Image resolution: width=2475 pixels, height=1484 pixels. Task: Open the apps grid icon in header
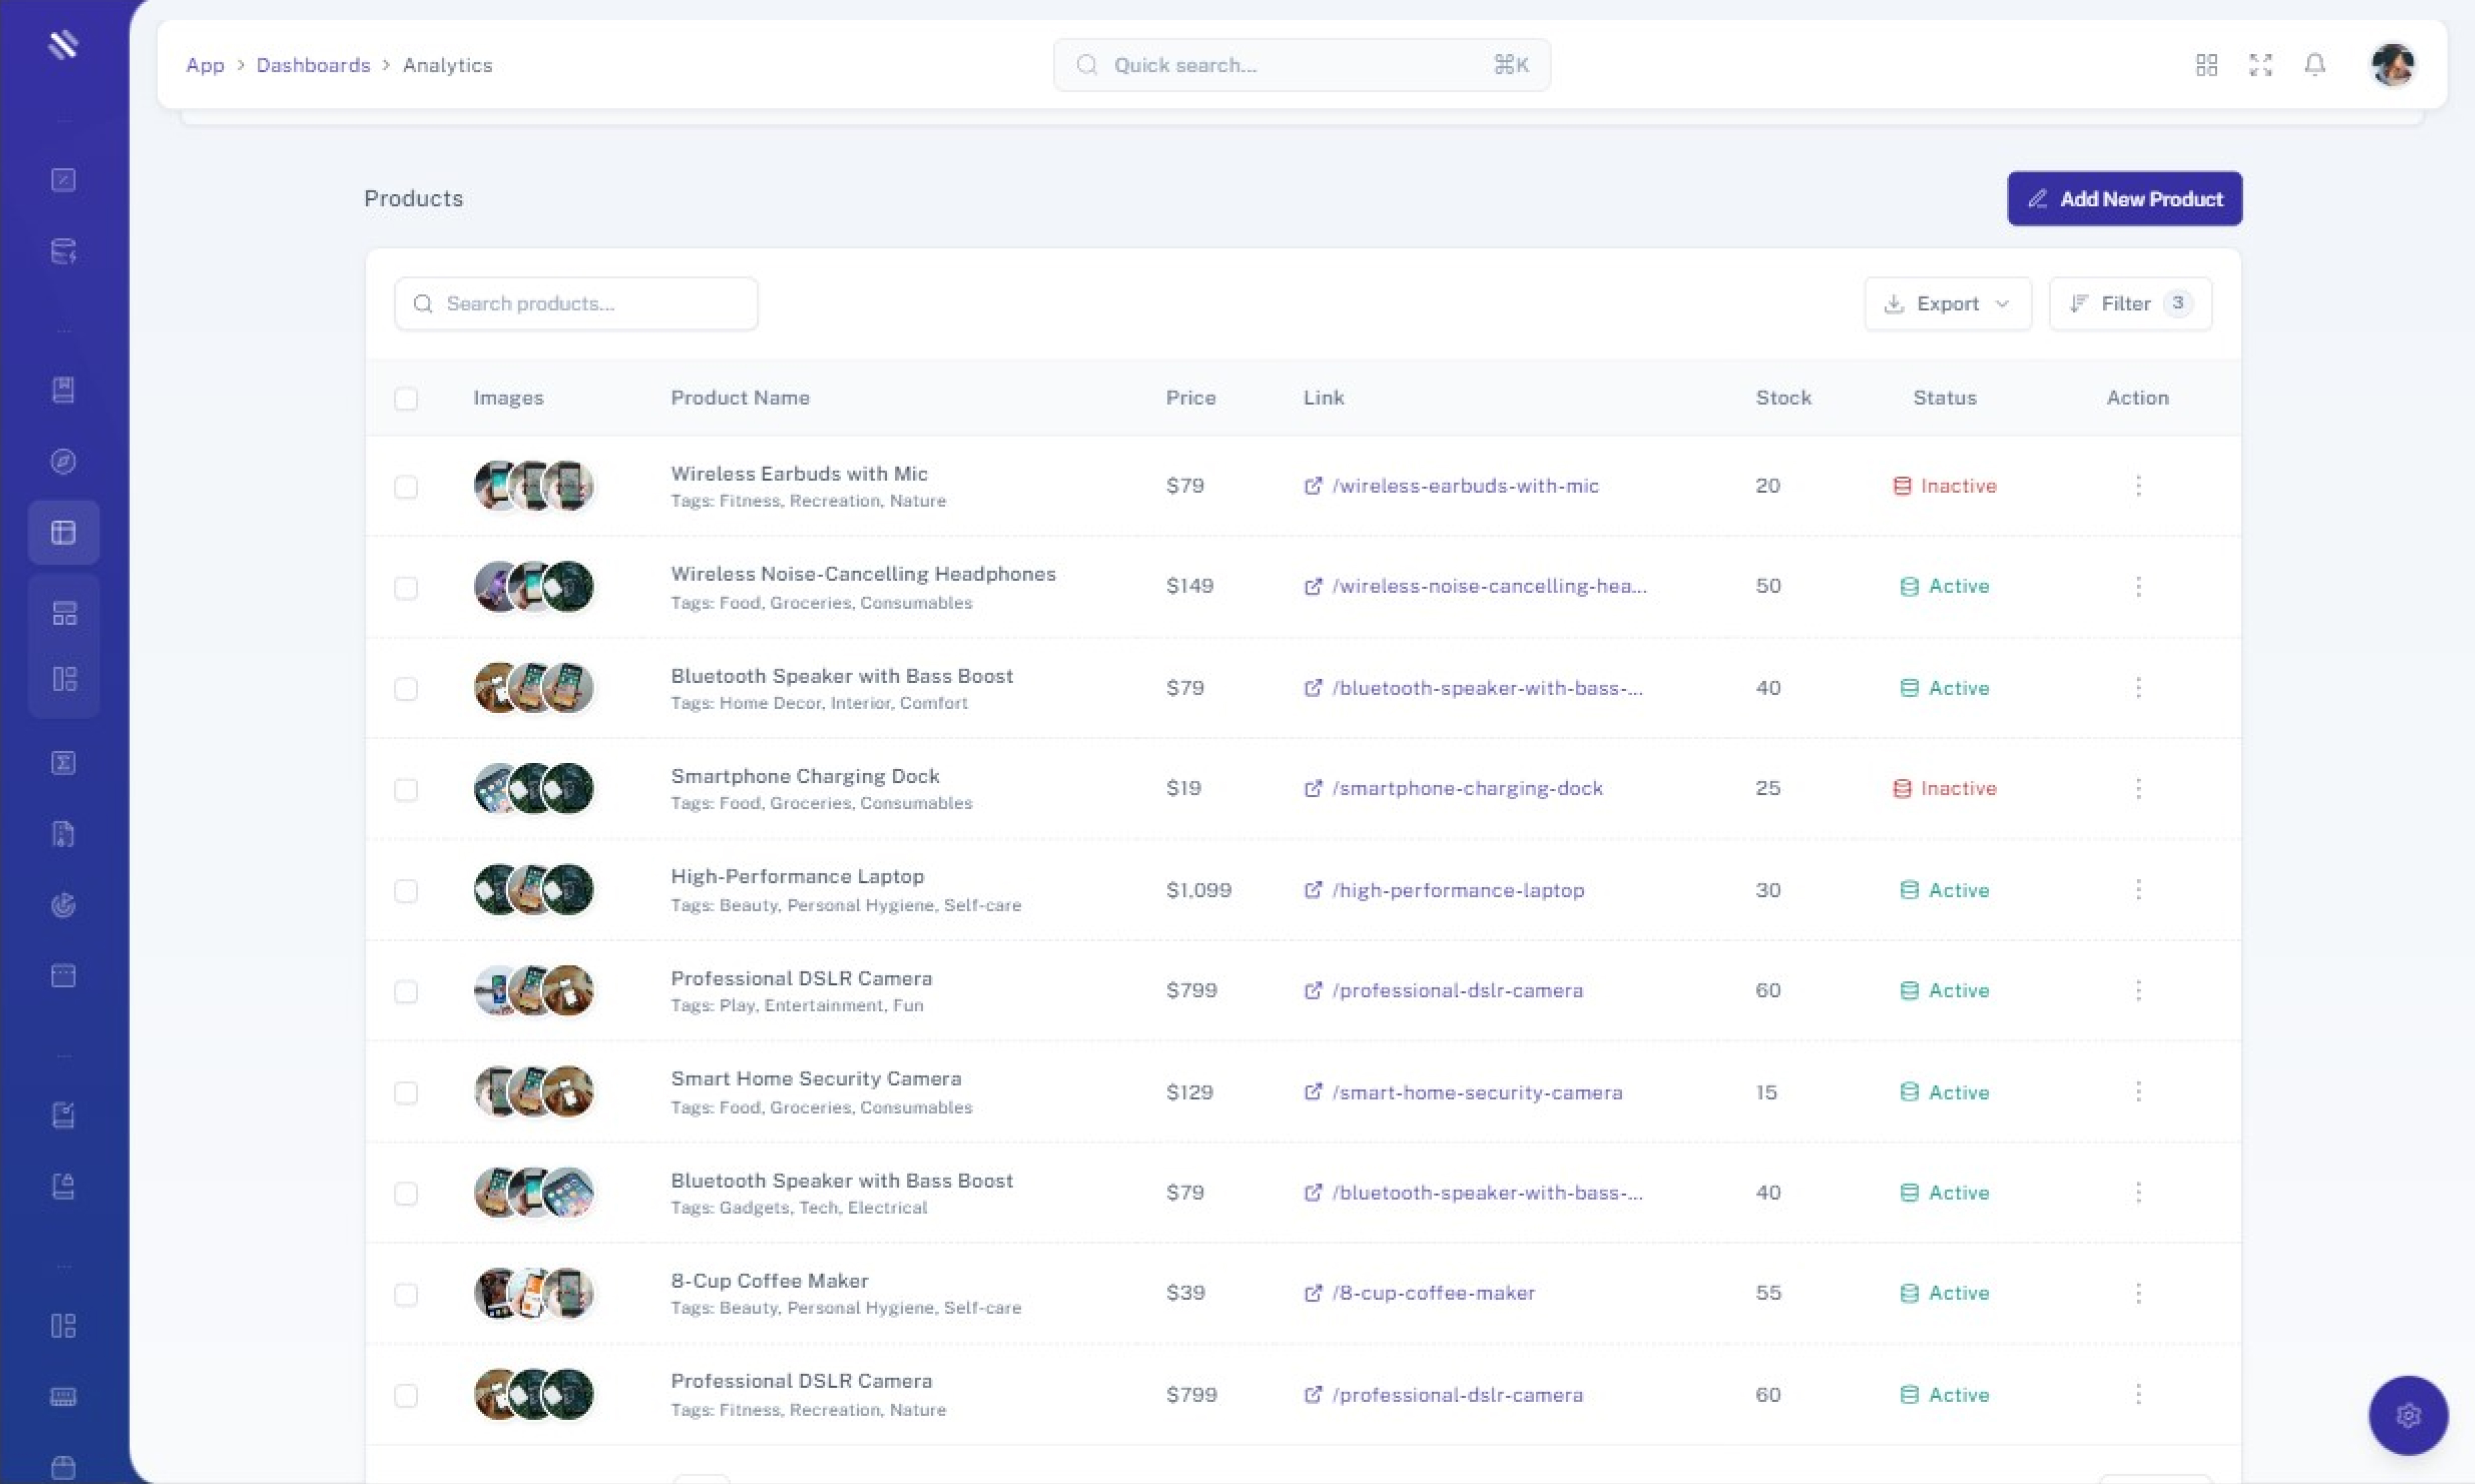point(2206,65)
